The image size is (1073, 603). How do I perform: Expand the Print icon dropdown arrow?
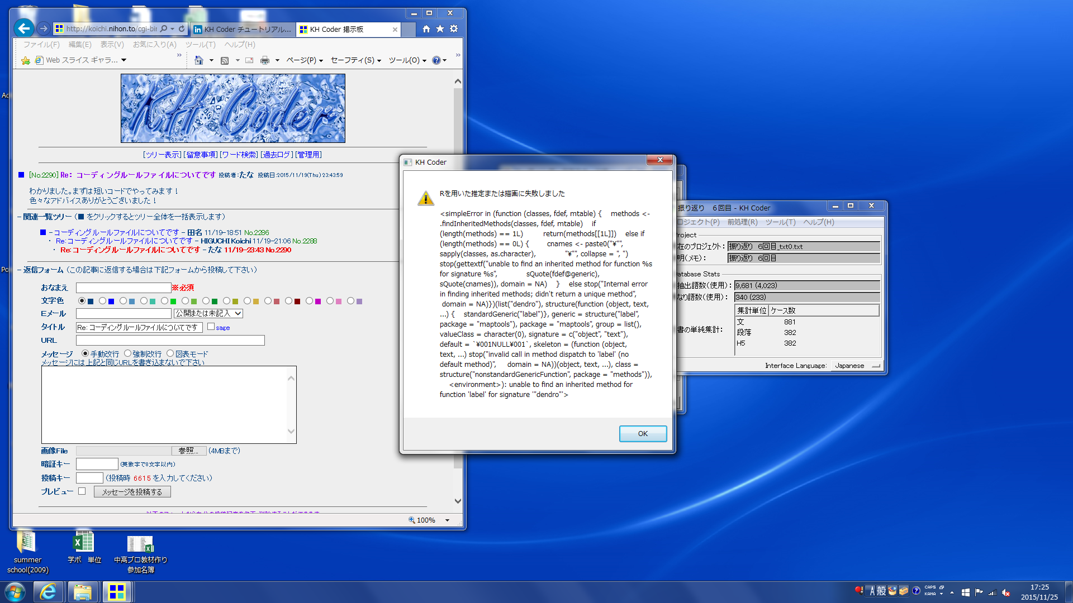click(x=277, y=60)
